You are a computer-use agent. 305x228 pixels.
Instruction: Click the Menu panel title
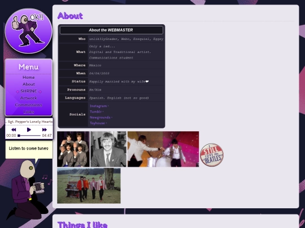coord(29,67)
